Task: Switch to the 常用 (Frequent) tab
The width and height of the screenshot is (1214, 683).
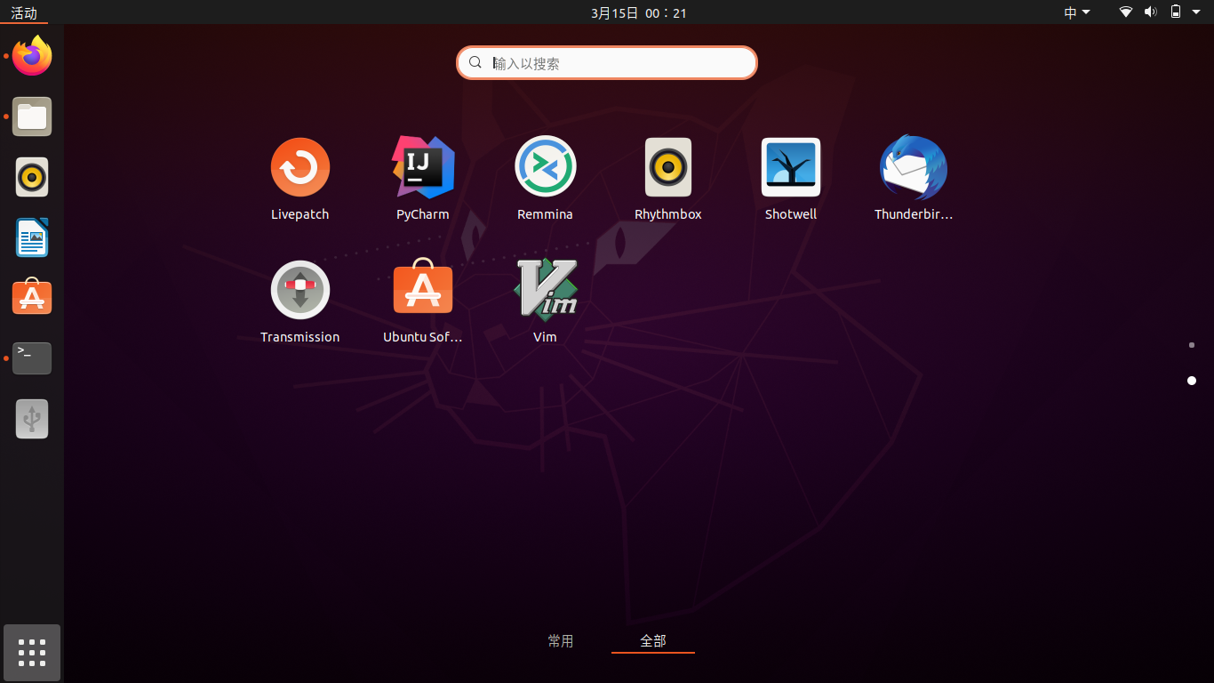Action: [561, 641]
